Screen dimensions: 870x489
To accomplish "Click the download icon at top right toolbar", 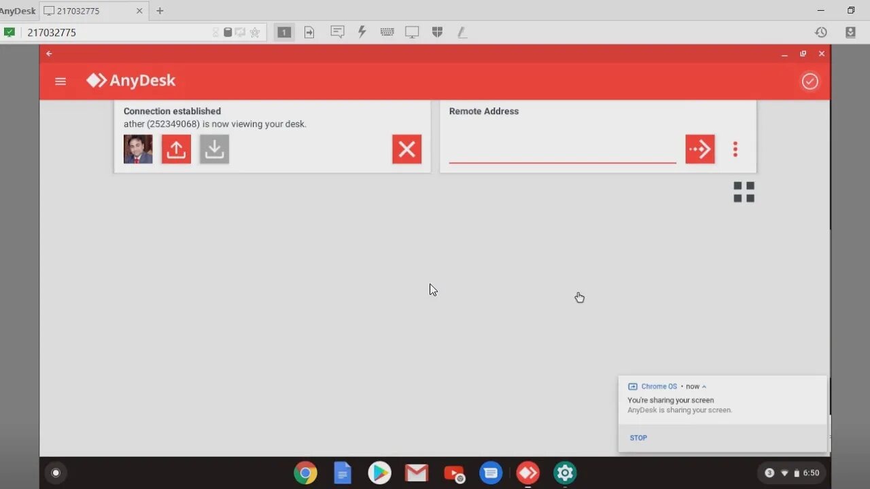I will (850, 32).
